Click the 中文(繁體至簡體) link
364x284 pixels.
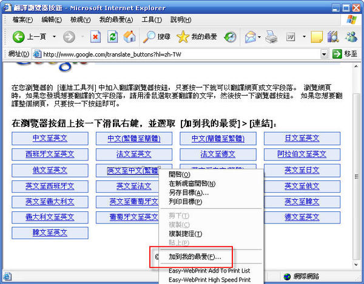click(x=134, y=139)
